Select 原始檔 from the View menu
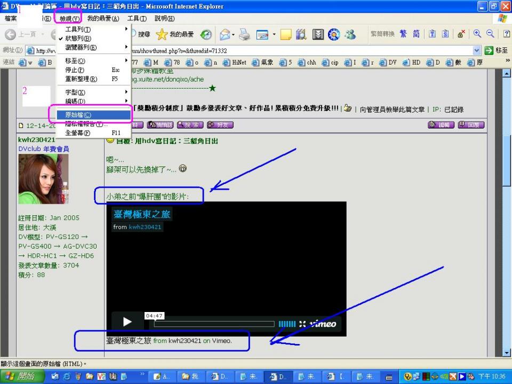Screen dimensions: 512x384 [x=78, y=115]
